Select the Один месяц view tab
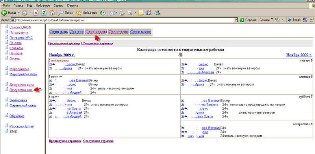 (141, 32)
